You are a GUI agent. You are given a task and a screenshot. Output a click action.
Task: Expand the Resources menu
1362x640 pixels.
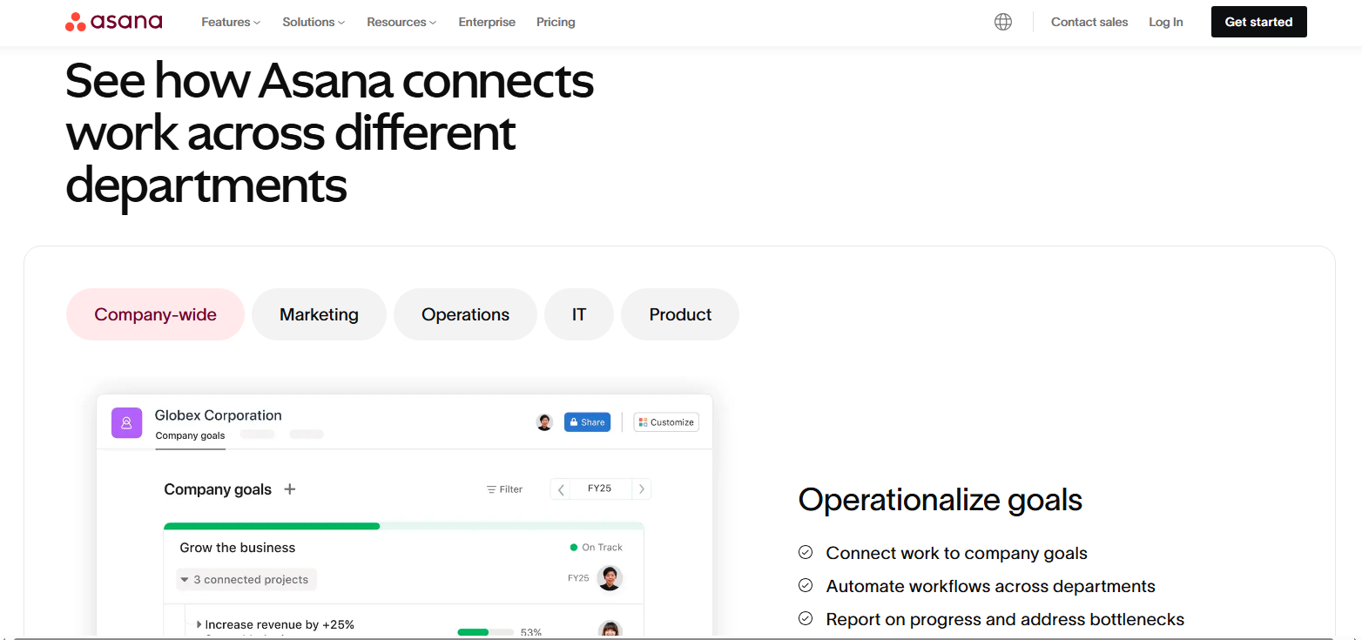pos(401,22)
